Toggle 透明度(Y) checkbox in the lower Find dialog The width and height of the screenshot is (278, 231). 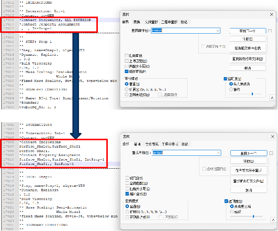(226, 201)
